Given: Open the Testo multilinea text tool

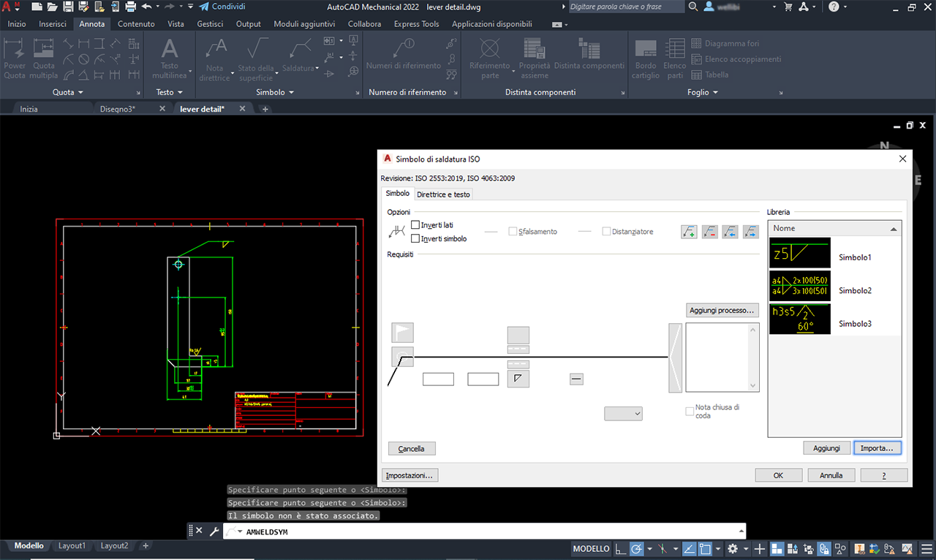Looking at the screenshot, I should pos(170,58).
